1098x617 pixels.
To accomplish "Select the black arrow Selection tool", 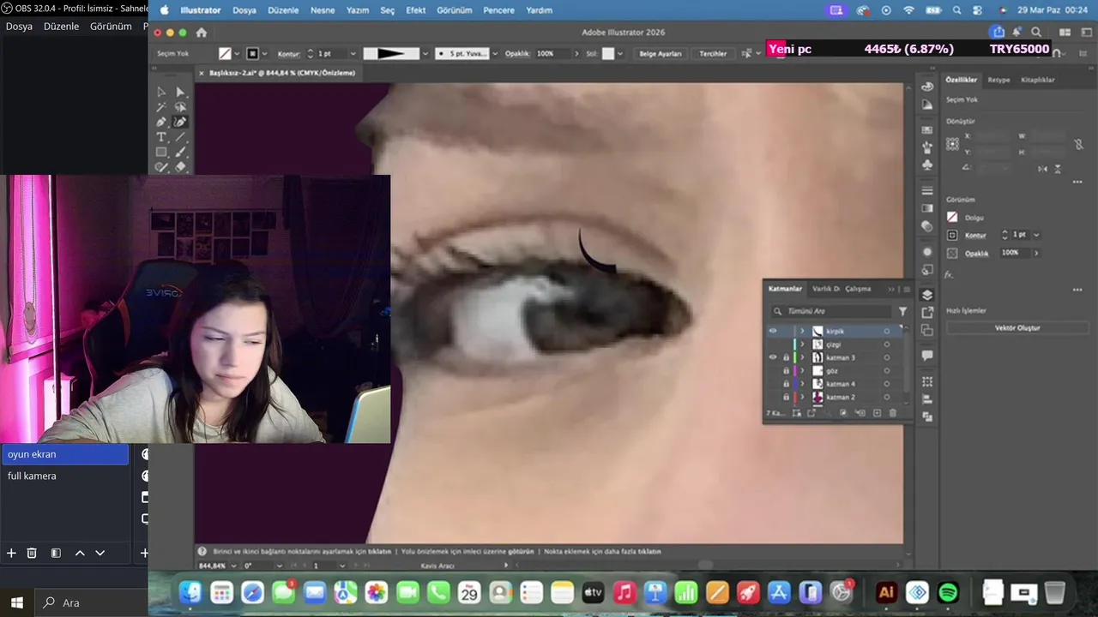I will (161, 92).
